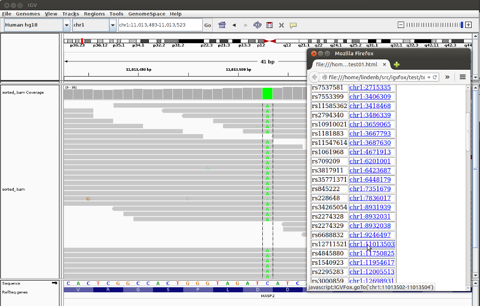Click link chr1:7836017

click(370, 198)
